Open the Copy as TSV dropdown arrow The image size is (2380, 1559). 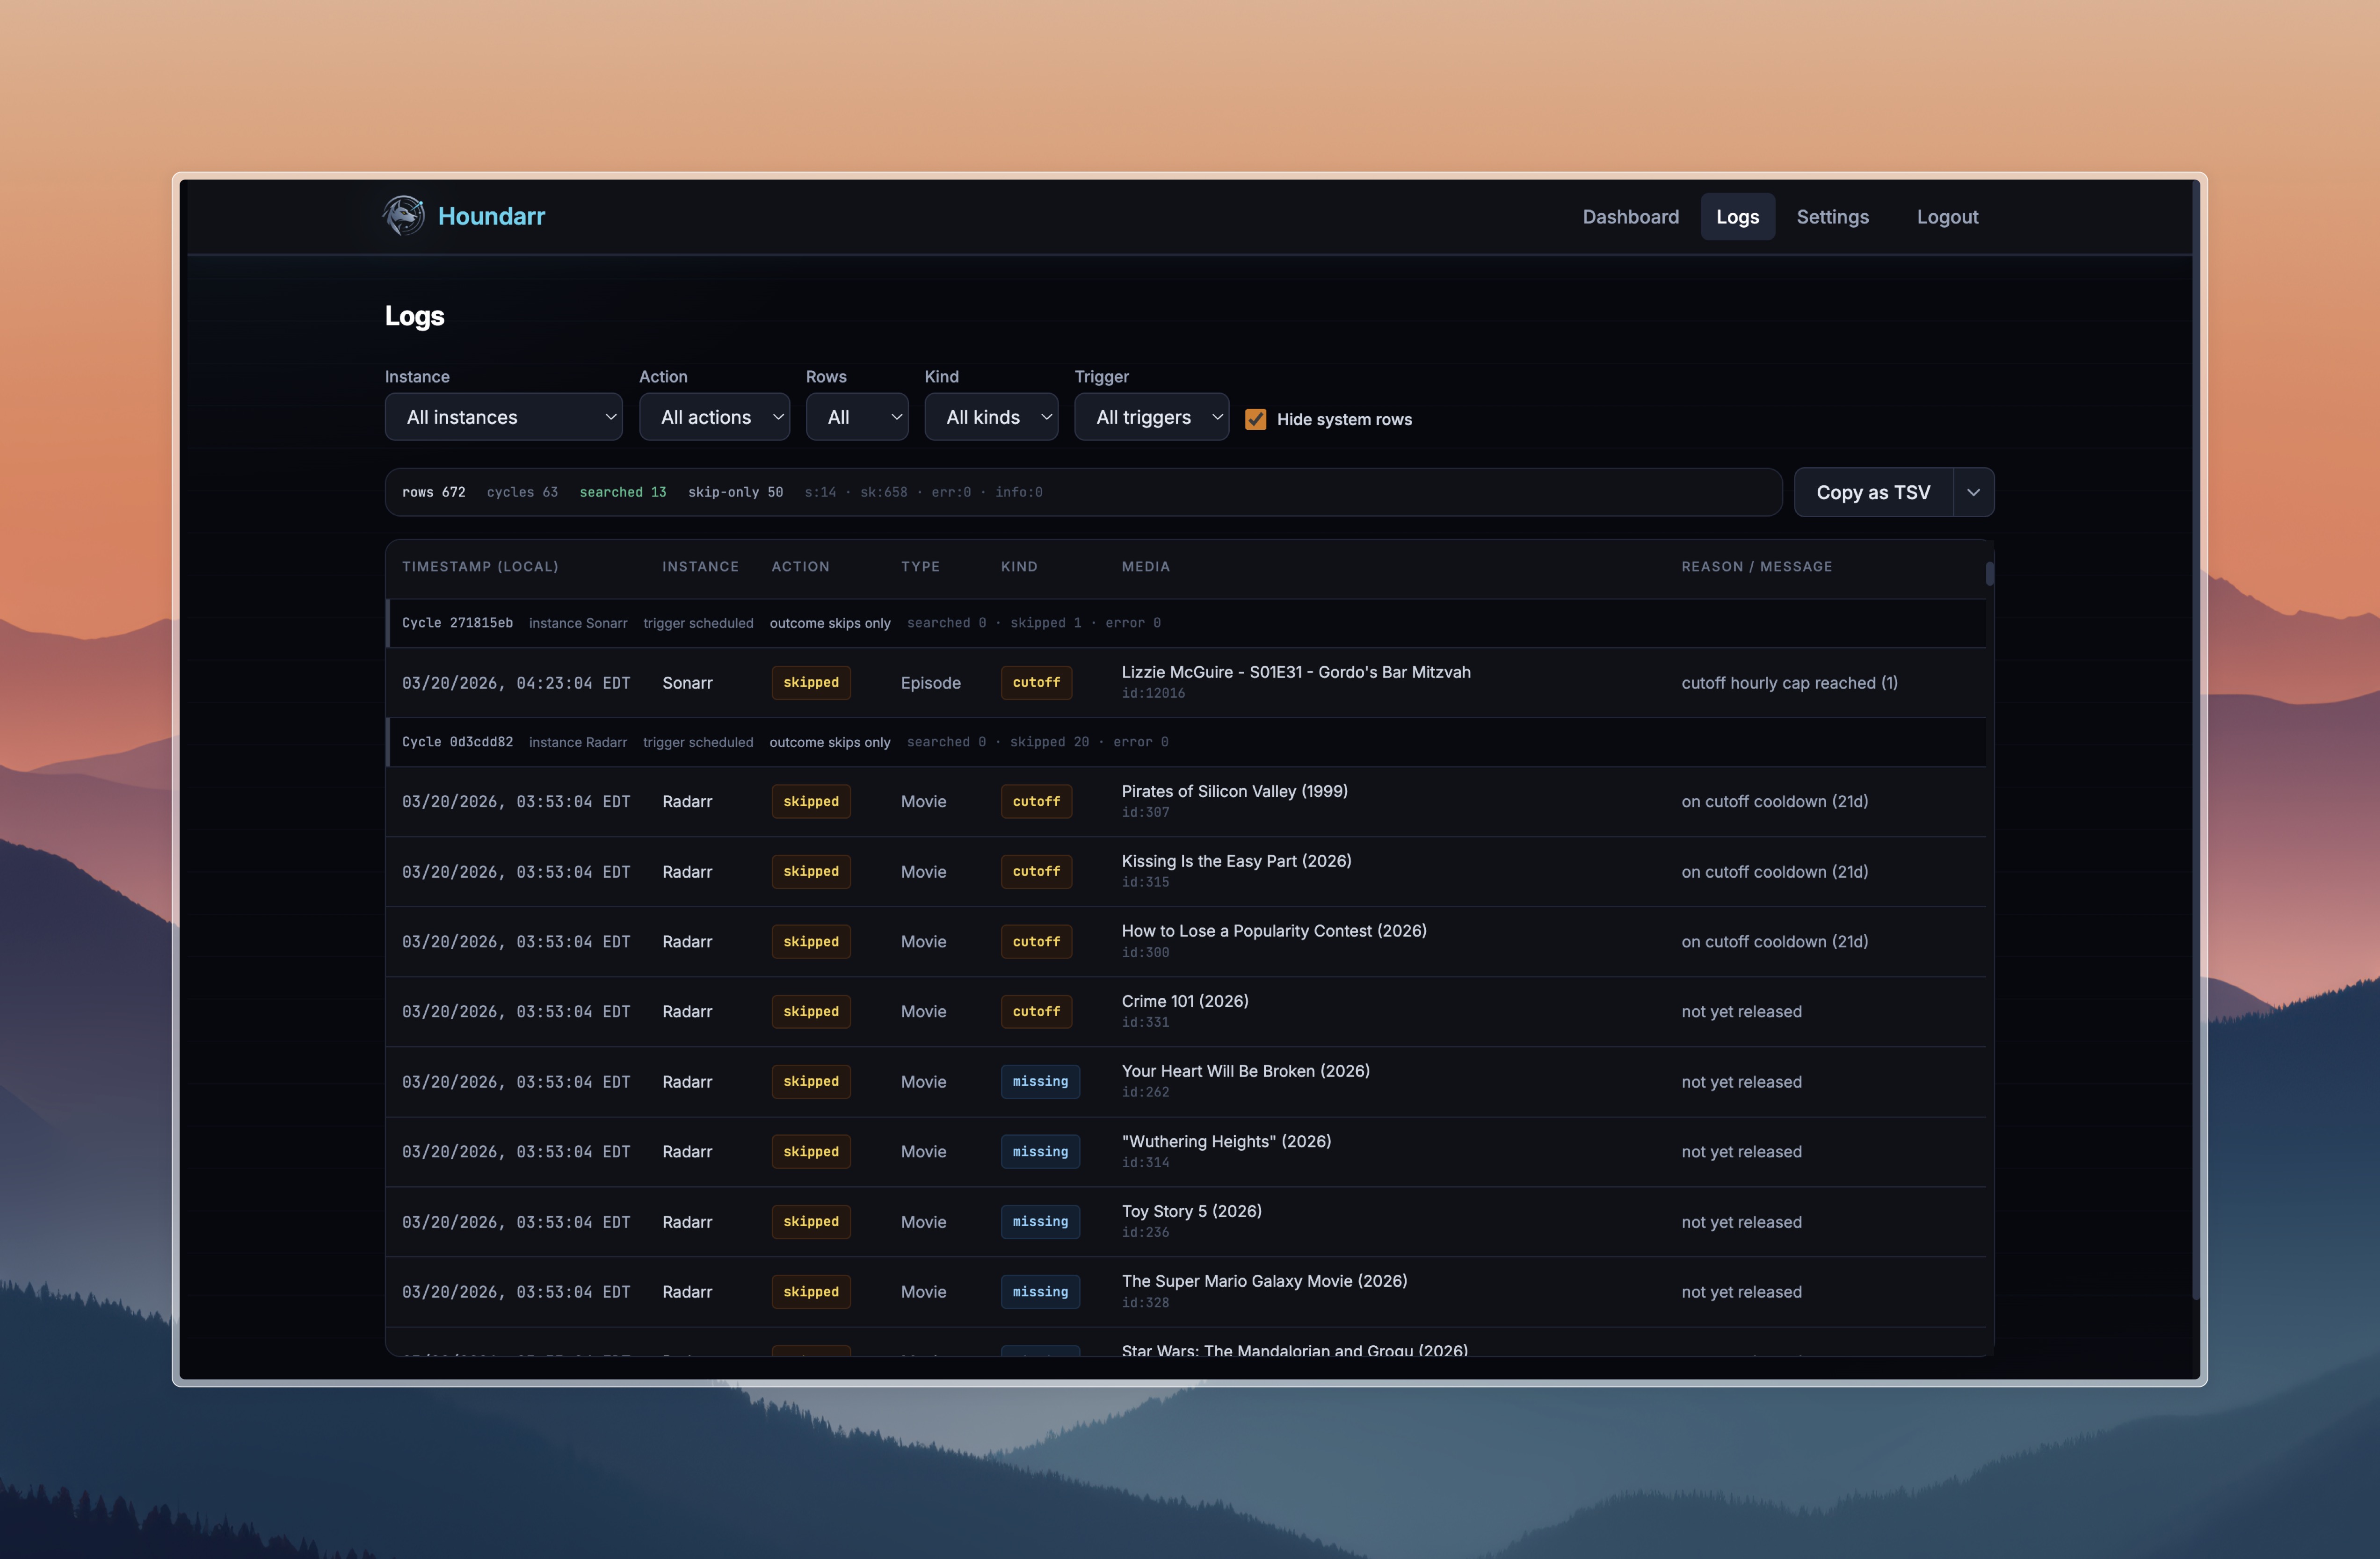tap(1973, 491)
